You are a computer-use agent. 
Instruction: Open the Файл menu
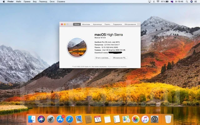19,2
